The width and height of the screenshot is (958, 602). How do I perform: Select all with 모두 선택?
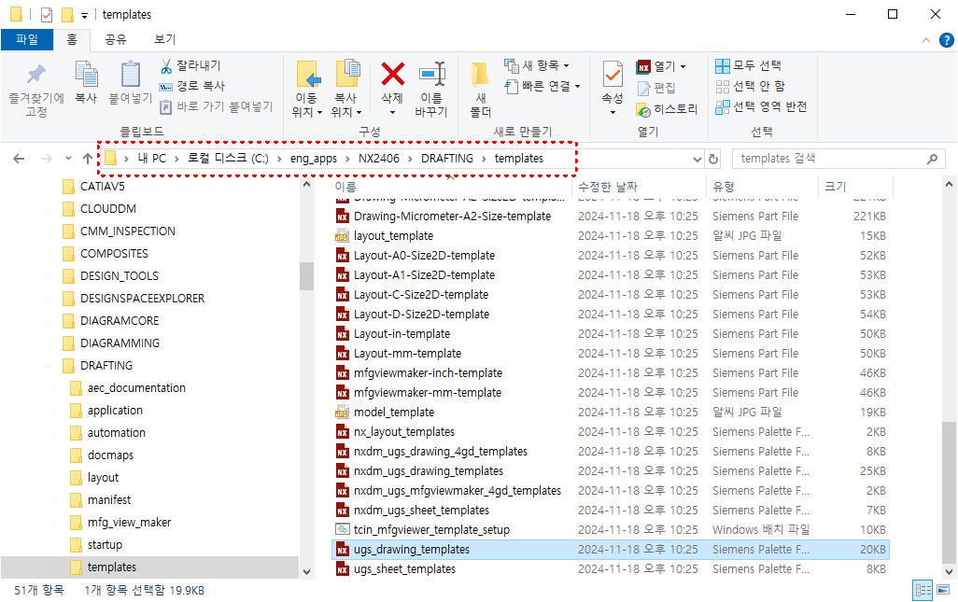click(748, 65)
